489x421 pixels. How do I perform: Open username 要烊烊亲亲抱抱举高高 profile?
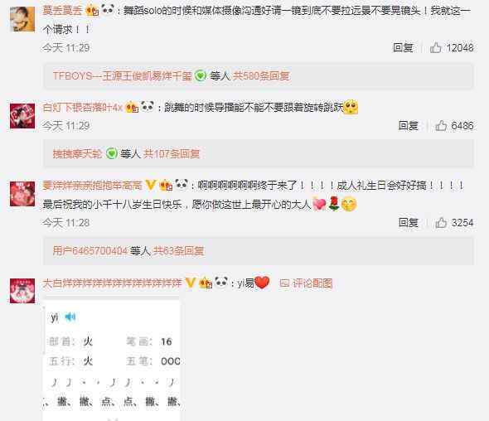(x=92, y=186)
